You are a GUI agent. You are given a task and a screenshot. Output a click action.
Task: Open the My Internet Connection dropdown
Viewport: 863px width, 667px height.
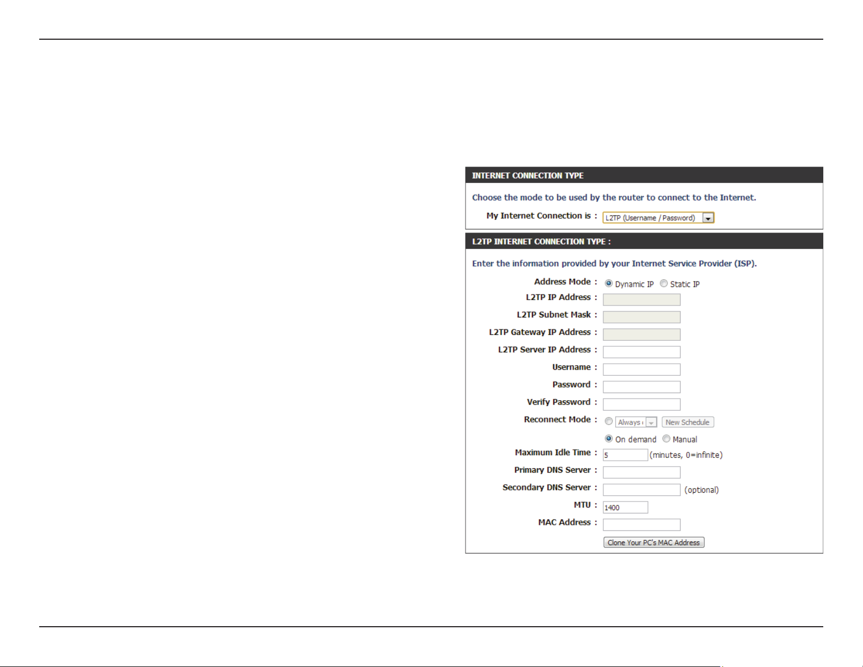click(658, 218)
